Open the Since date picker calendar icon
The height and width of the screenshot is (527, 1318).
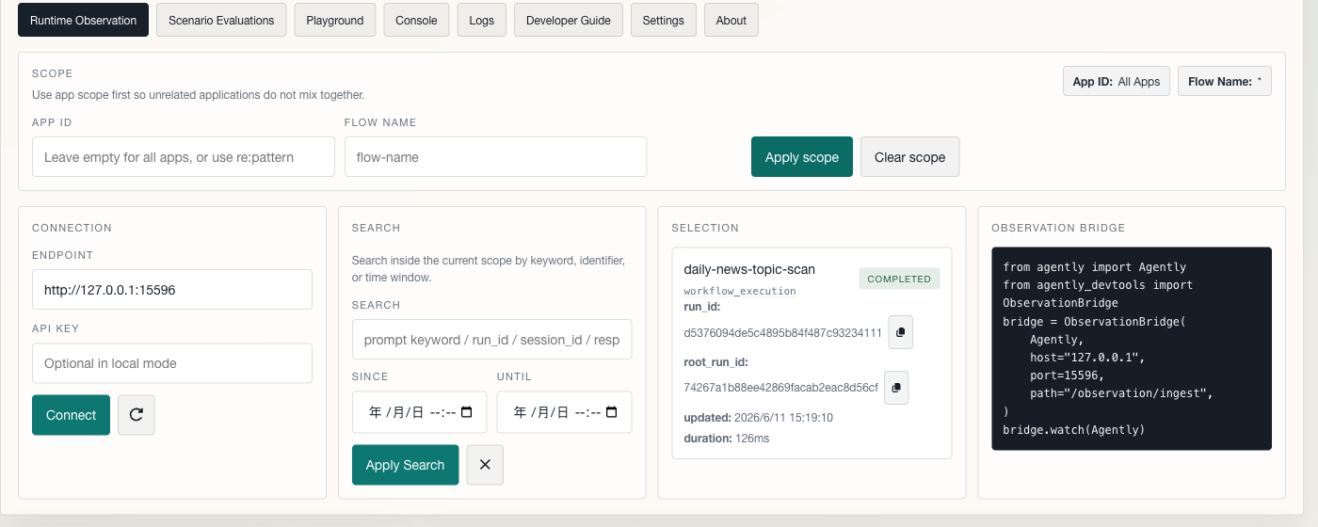point(468,412)
